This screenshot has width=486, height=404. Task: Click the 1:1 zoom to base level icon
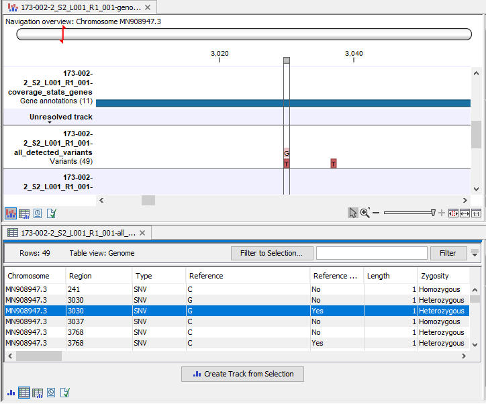tap(476, 213)
